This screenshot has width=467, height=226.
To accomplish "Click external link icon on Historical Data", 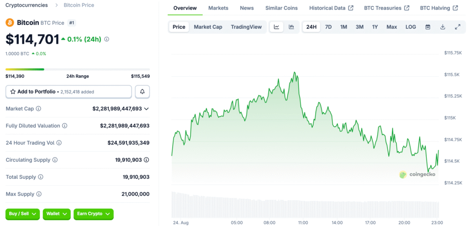I will (351, 8).
